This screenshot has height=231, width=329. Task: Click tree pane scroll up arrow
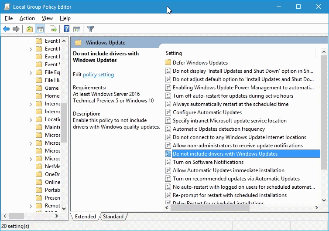(x=64, y=41)
